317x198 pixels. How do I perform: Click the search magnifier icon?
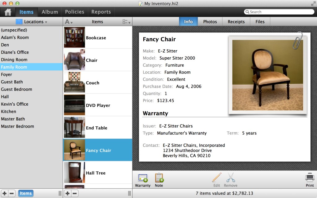247,12
